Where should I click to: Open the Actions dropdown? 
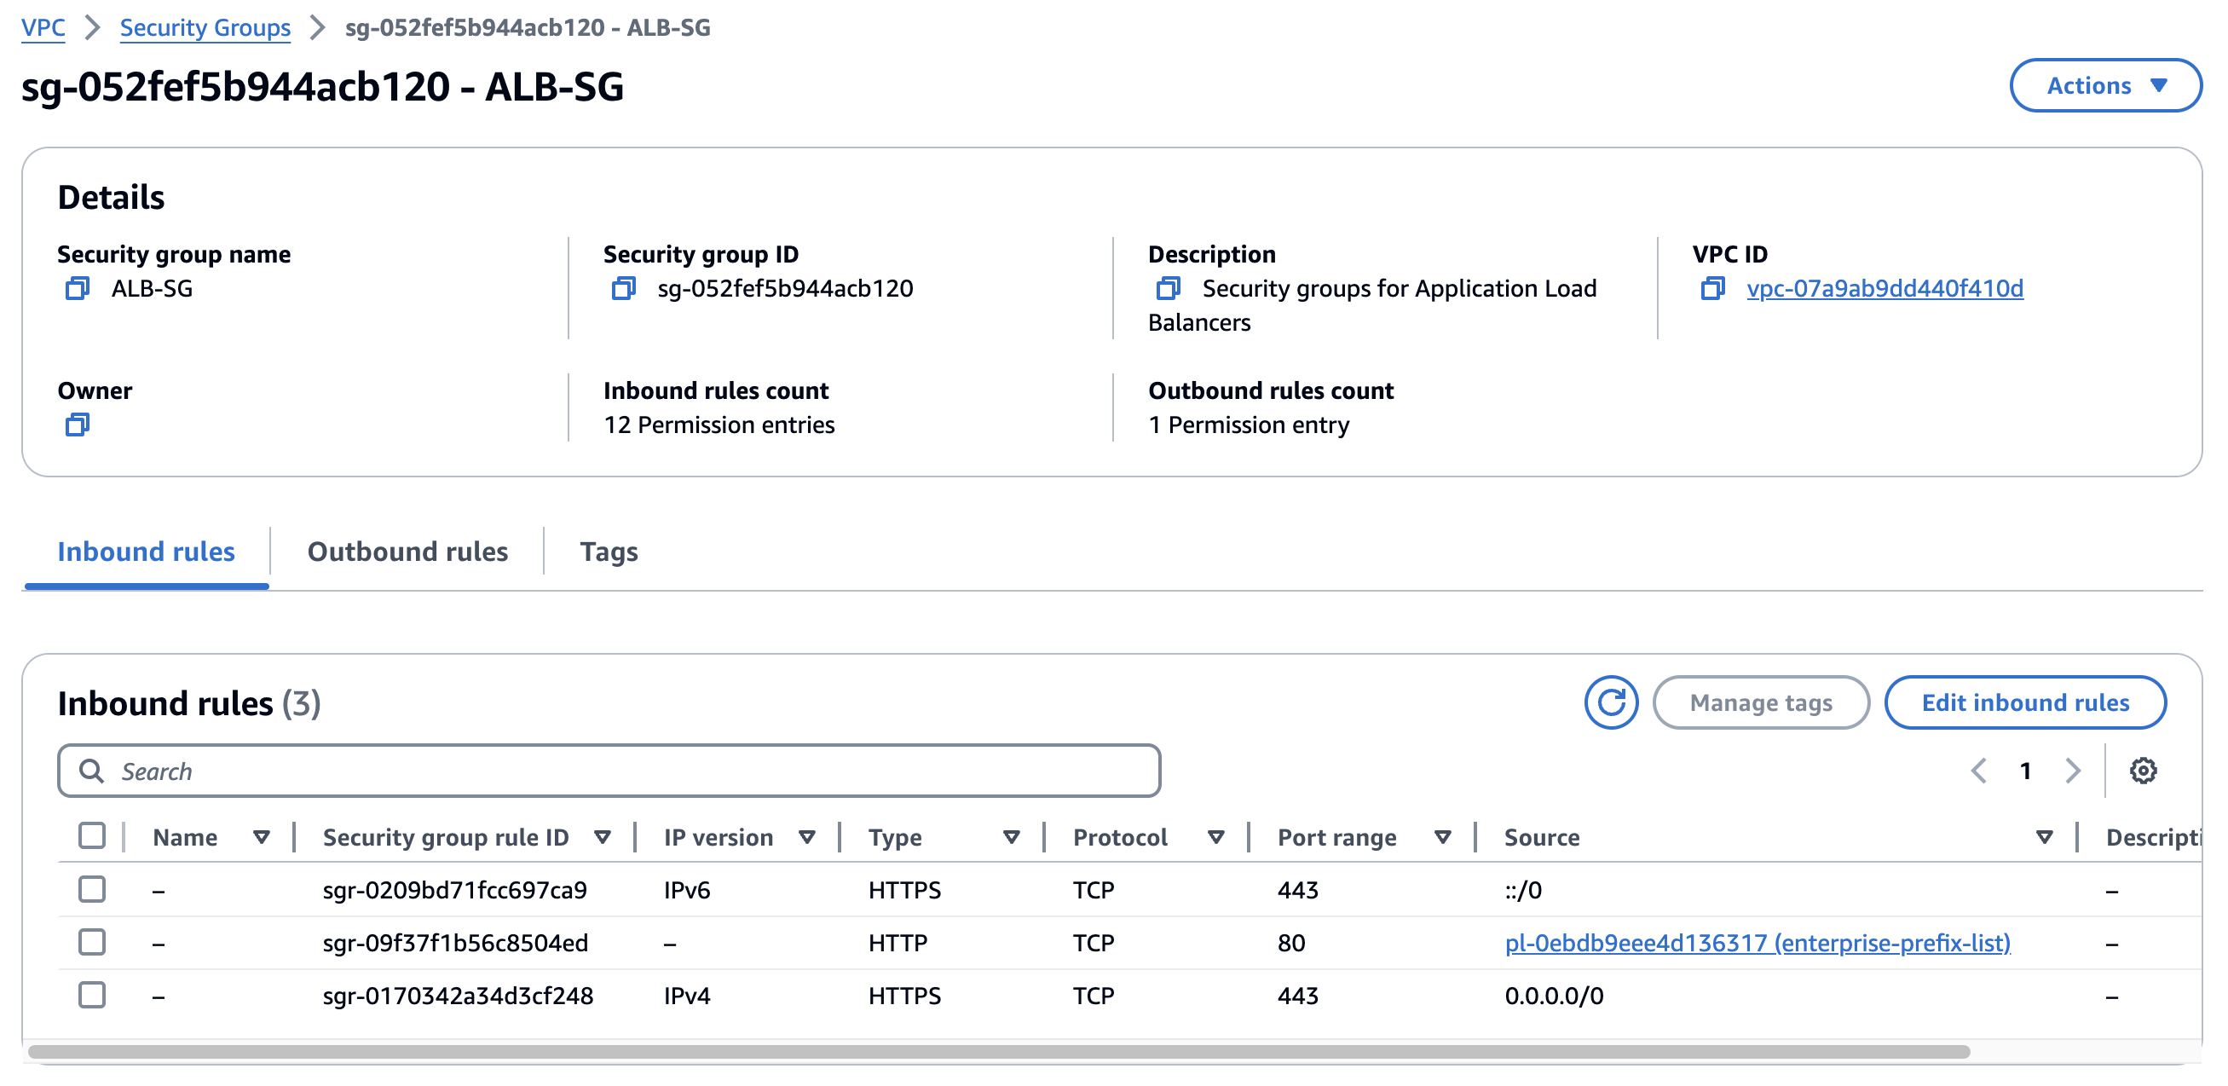(2104, 85)
